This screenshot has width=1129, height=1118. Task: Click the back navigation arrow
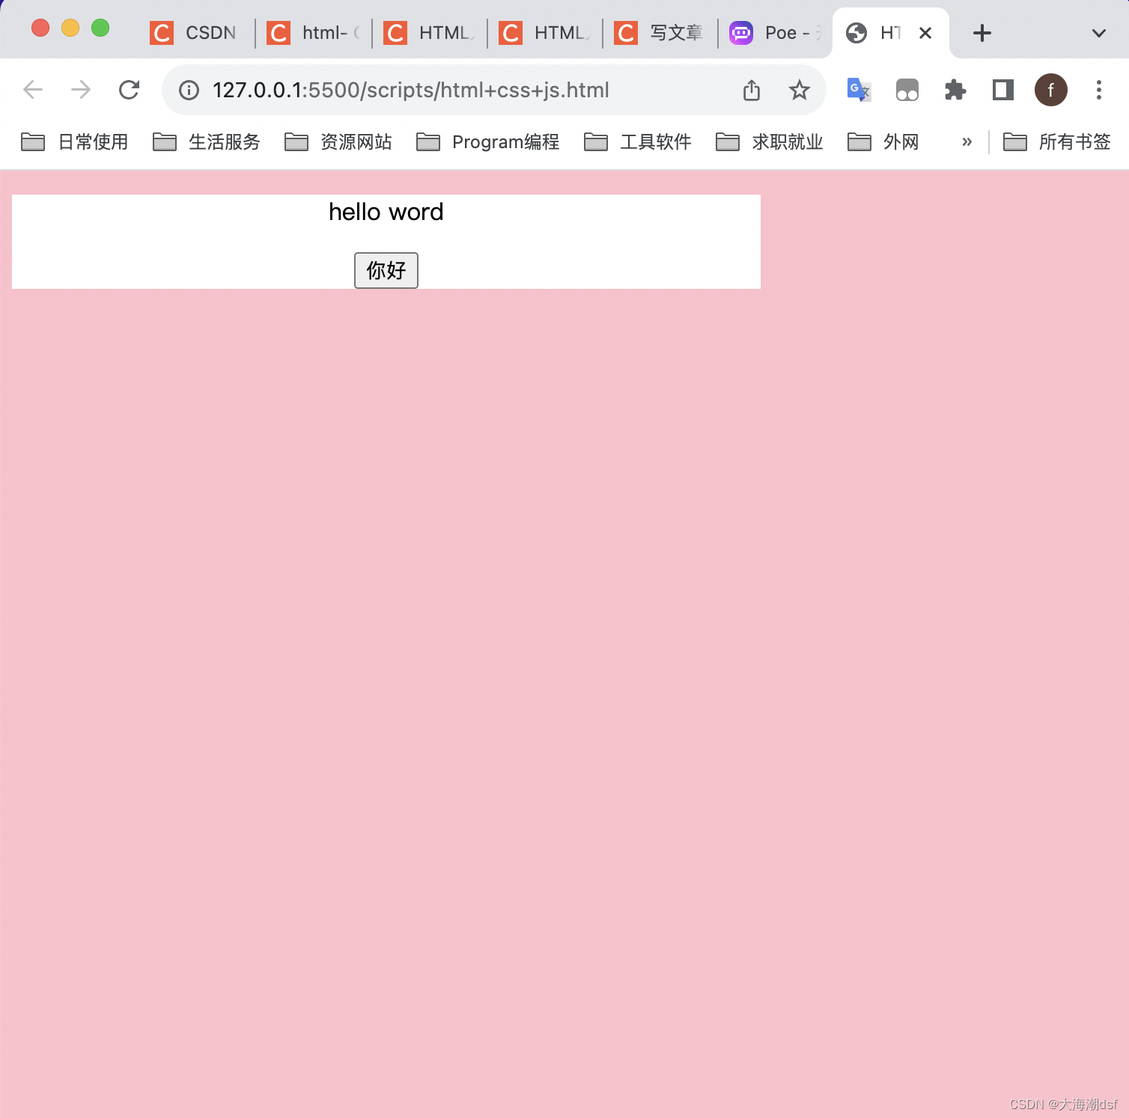point(32,89)
